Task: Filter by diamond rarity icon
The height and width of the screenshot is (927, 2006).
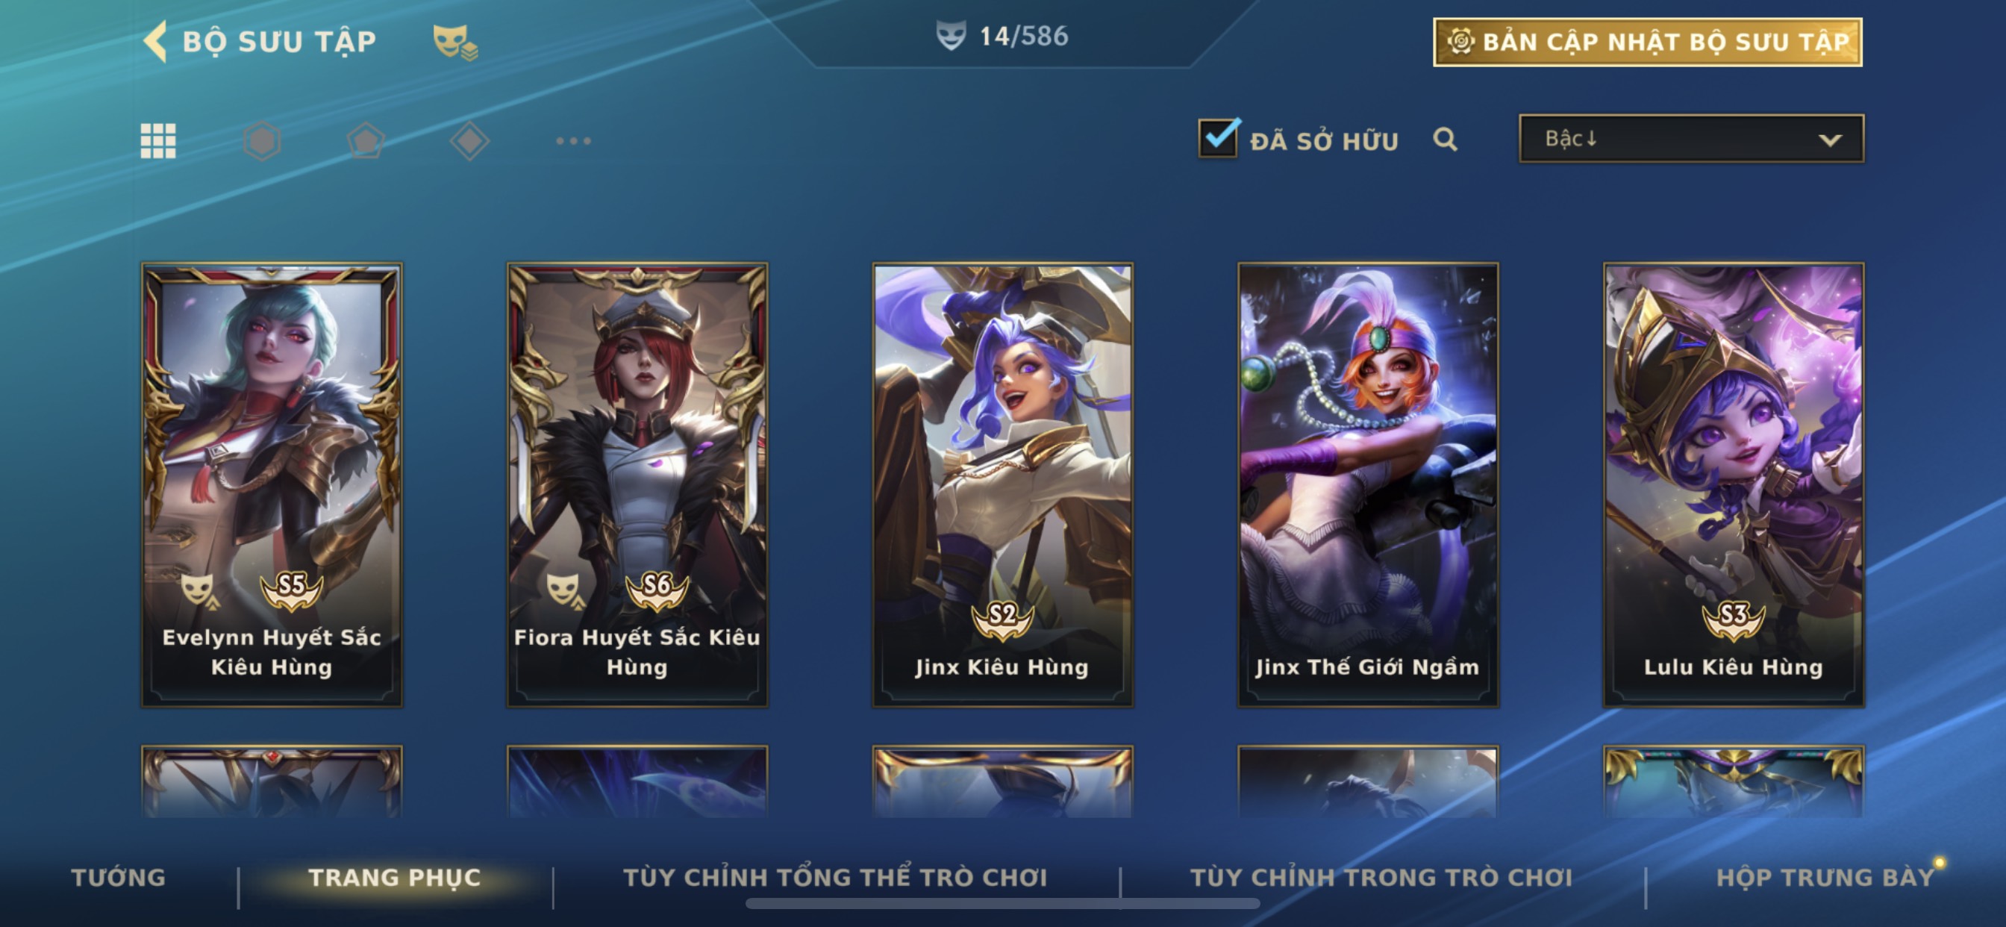Action: [x=469, y=141]
